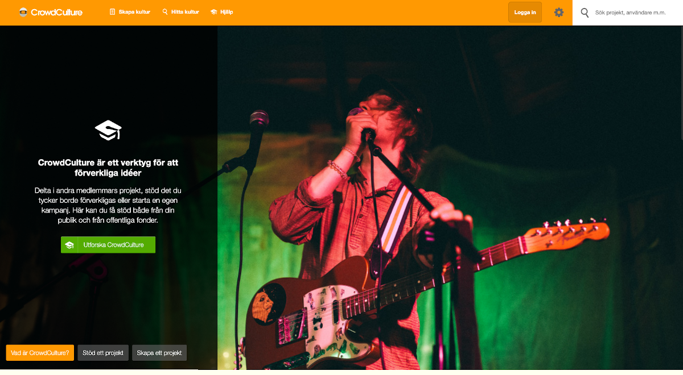Click the cap icon on the Utforska button
This screenshot has width=683, height=375.
(x=69, y=245)
